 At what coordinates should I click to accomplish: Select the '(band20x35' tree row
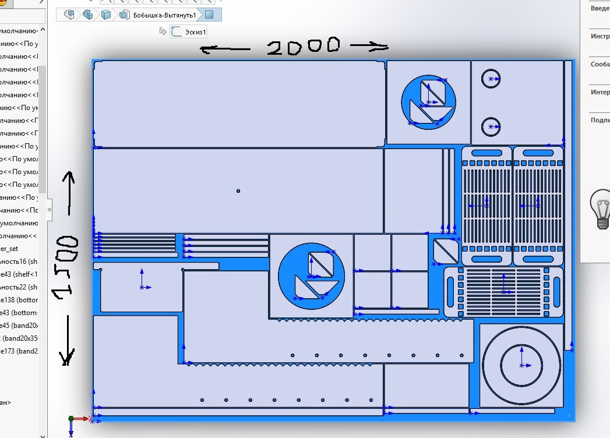pyautogui.click(x=19, y=338)
